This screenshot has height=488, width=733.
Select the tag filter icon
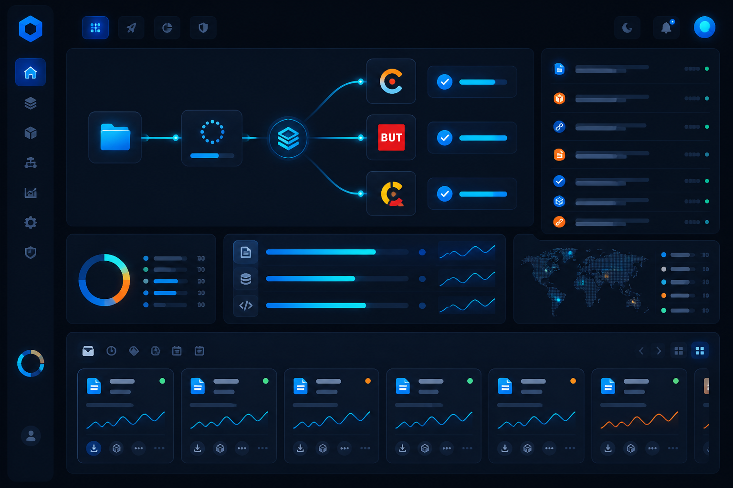pos(134,351)
